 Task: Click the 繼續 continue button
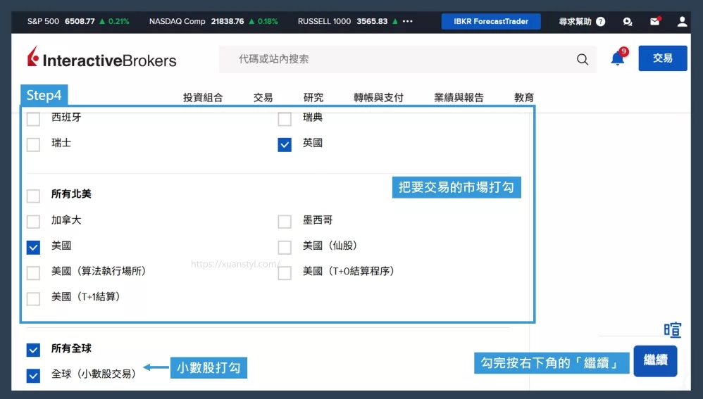click(x=655, y=360)
